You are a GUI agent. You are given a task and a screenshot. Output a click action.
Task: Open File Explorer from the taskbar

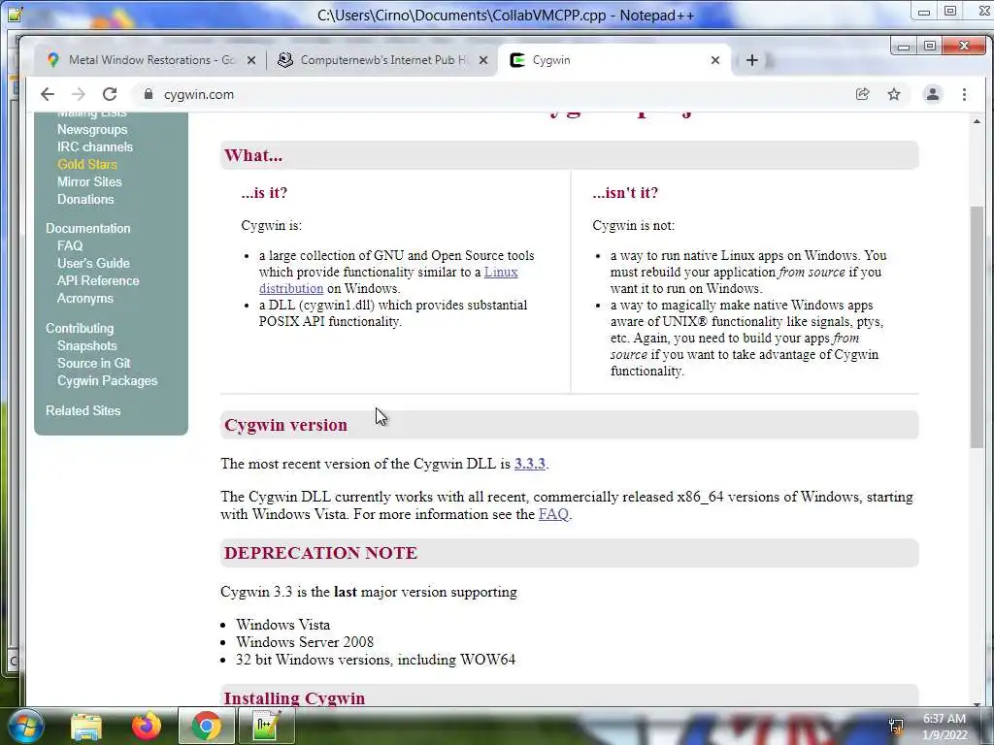point(86,726)
